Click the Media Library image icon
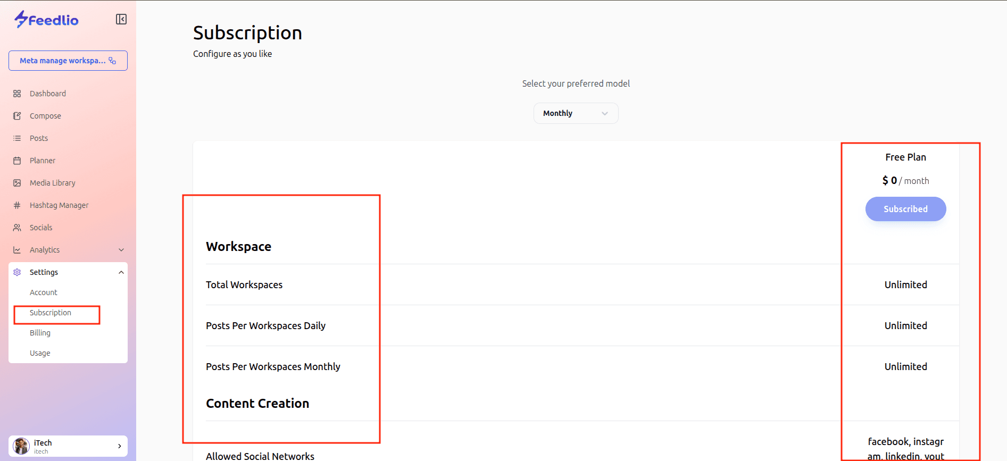 (x=17, y=183)
